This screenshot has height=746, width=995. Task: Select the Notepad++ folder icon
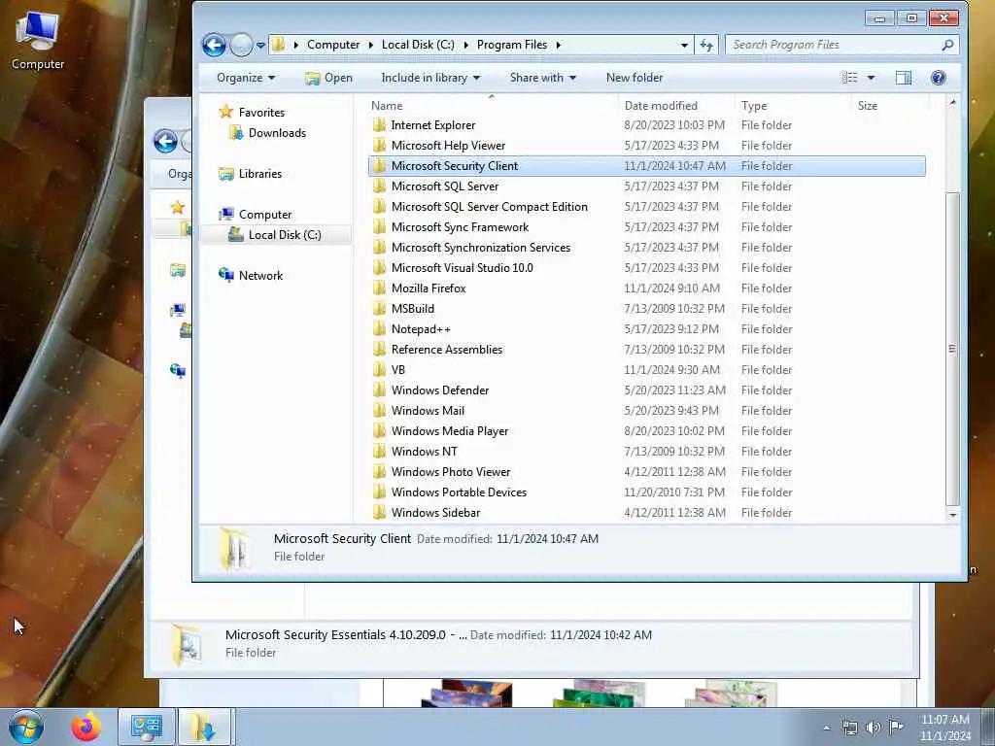click(x=380, y=328)
